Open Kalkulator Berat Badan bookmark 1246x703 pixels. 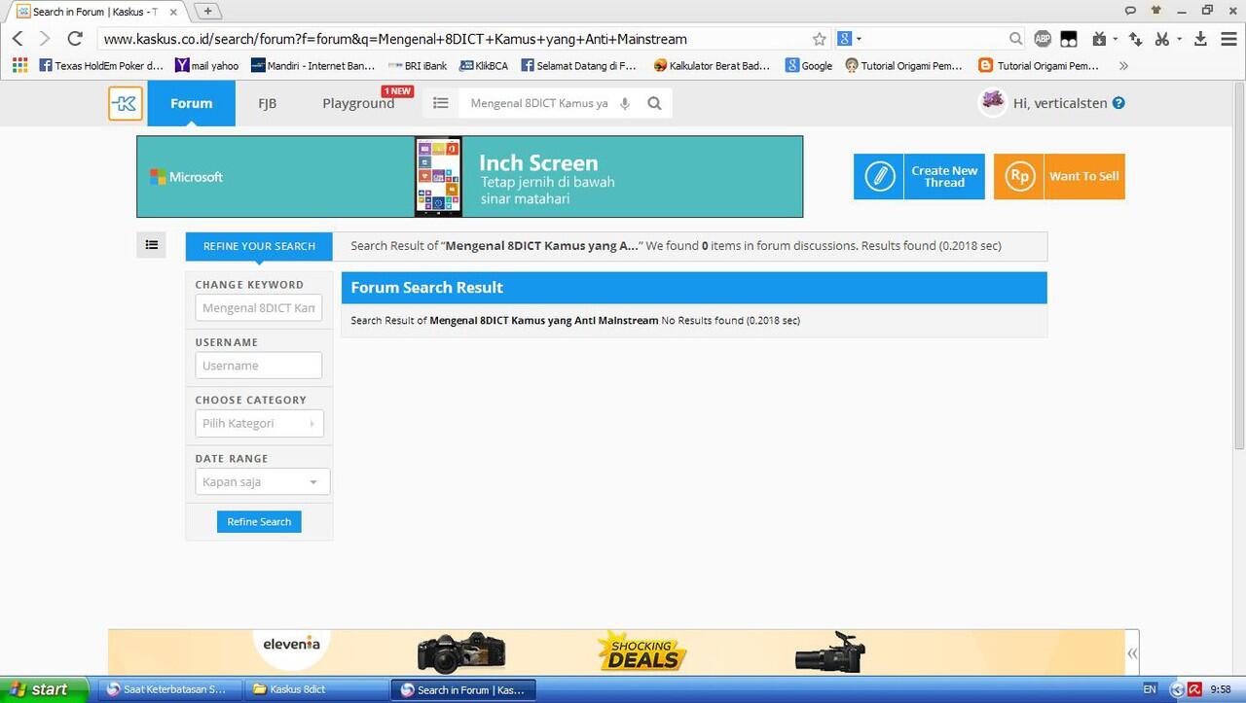pyautogui.click(x=712, y=65)
